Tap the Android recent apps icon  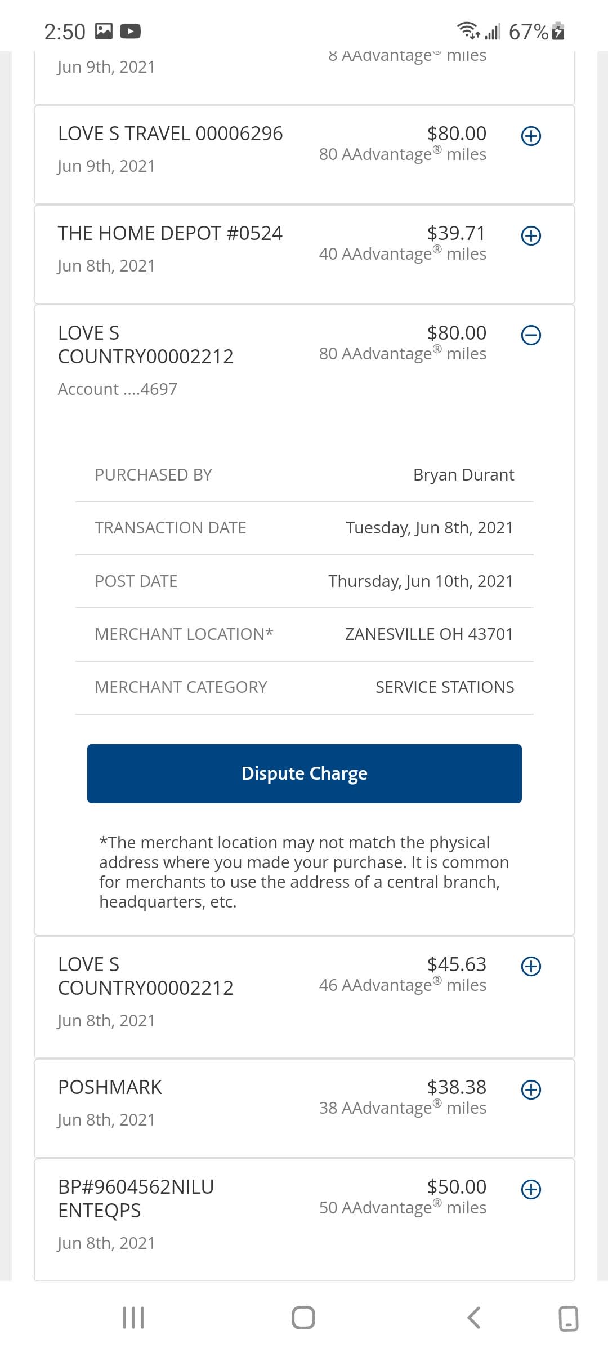(133, 1318)
